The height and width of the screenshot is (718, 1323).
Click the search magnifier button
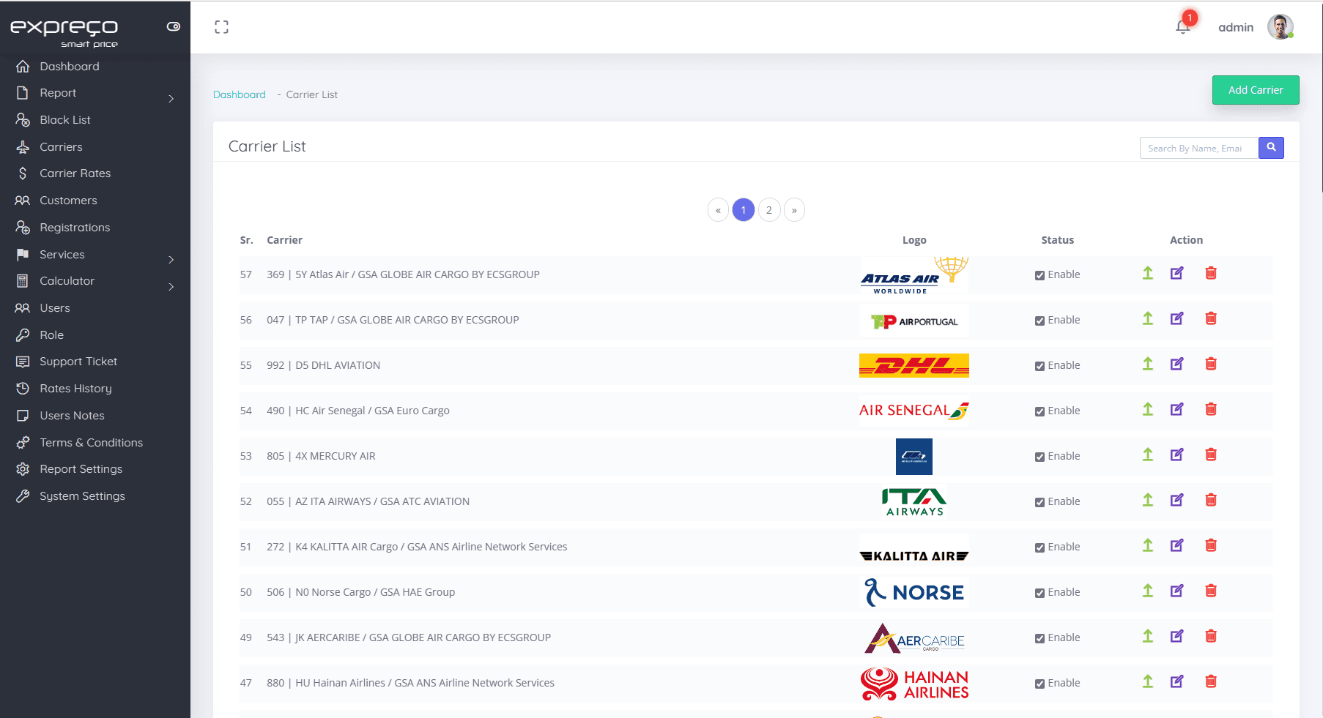click(1271, 148)
